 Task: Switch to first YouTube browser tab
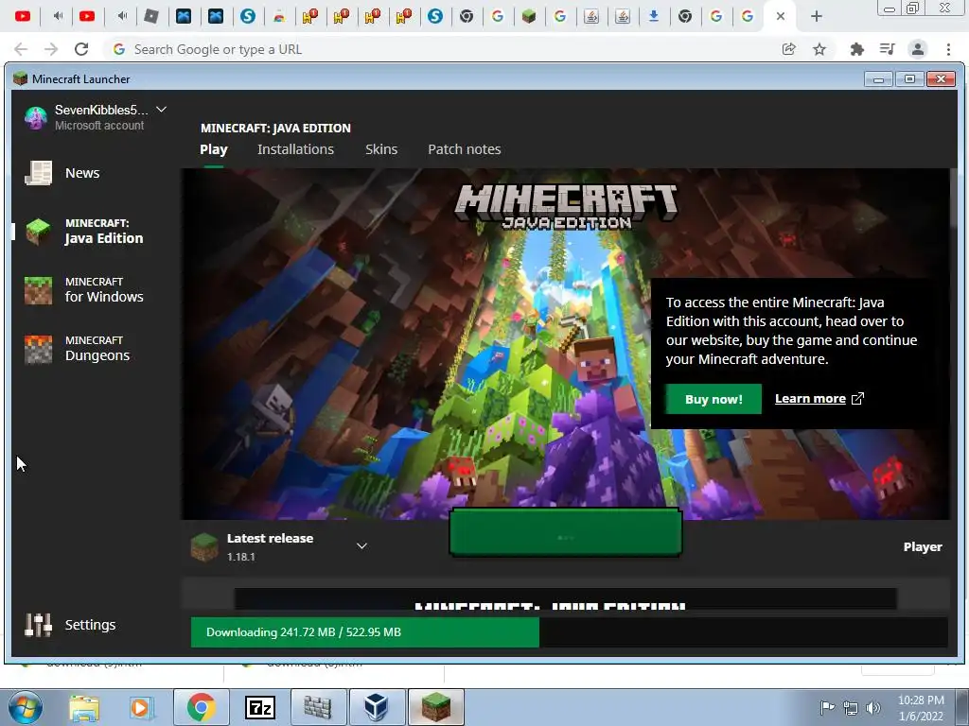[x=23, y=17]
